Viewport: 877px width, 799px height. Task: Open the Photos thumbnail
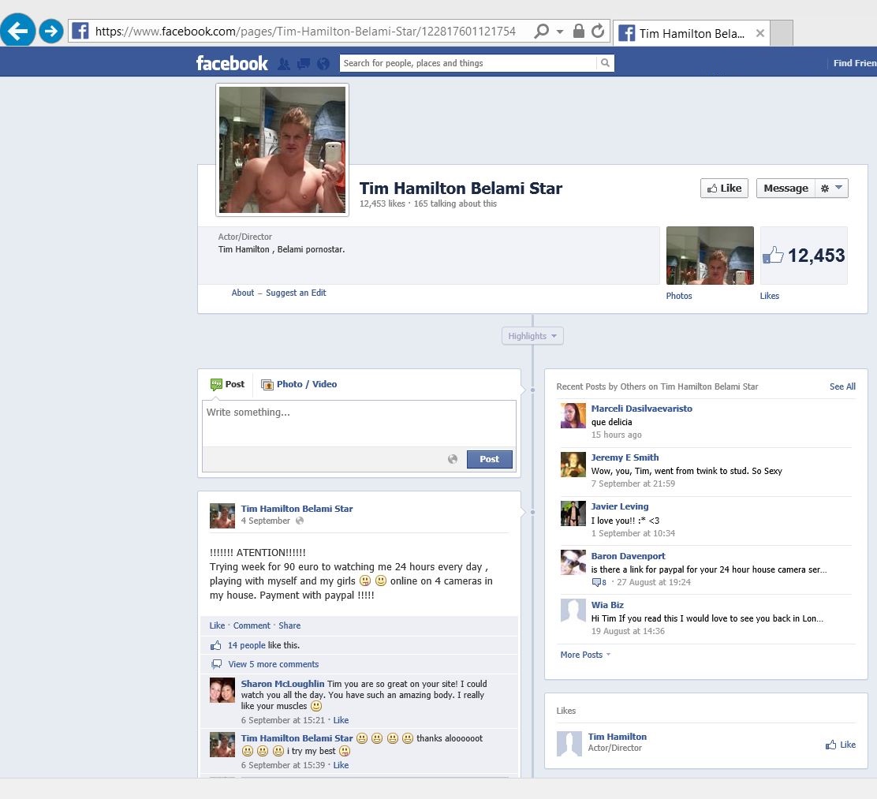(x=710, y=256)
